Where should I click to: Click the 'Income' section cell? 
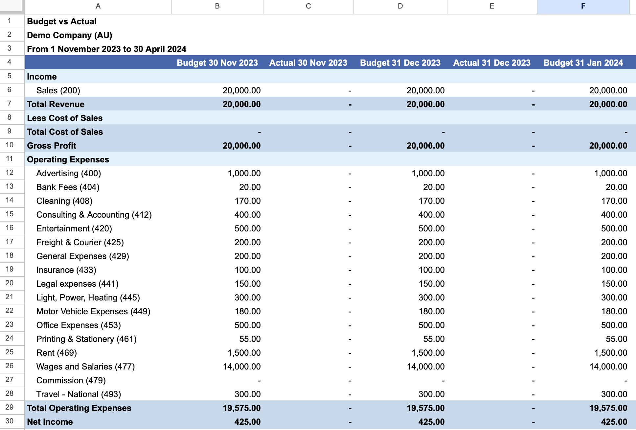(x=98, y=77)
